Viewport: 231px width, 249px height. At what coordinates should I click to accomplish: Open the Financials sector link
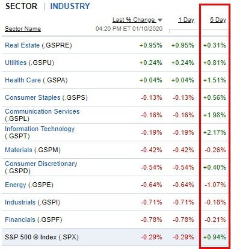pyautogui.click(x=20, y=220)
